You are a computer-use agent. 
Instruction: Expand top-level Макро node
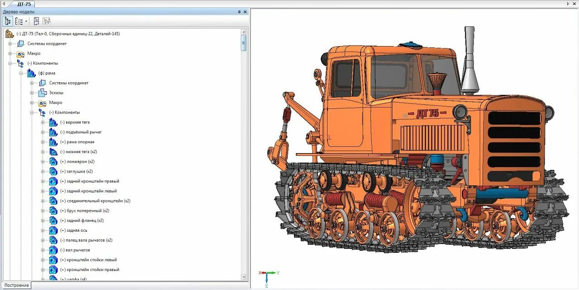tap(10, 53)
